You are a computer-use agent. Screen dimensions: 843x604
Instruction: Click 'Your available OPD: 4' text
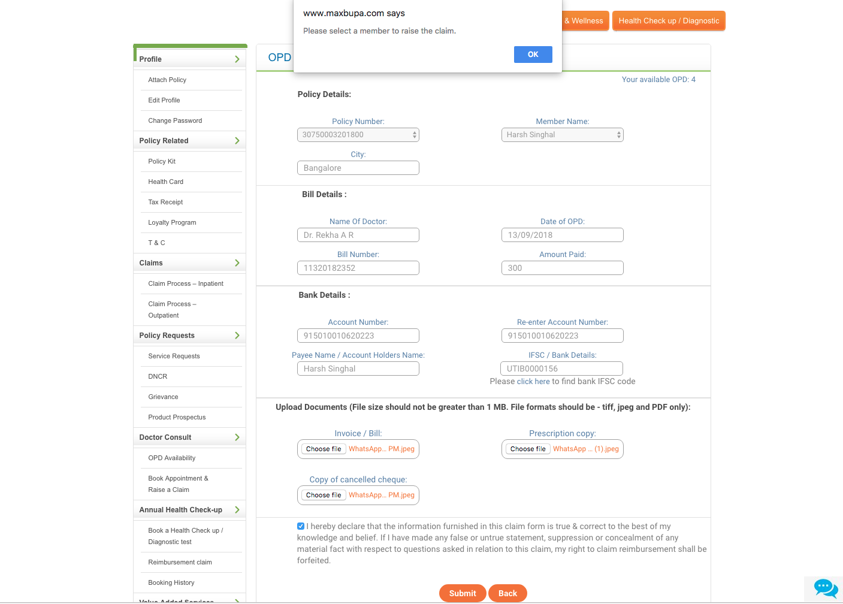[658, 80]
